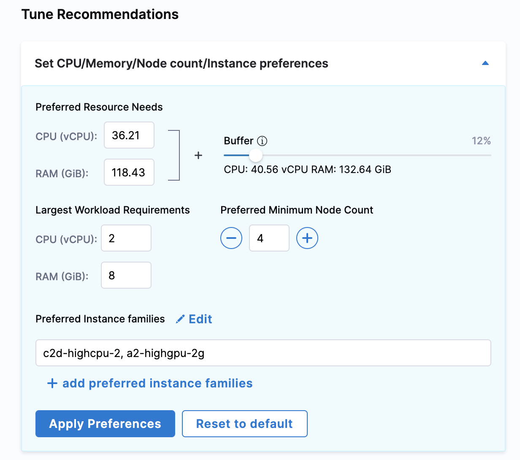Select the Largest Workload RAM (GiB) field
The height and width of the screenshot is (460, 520).
126,275
